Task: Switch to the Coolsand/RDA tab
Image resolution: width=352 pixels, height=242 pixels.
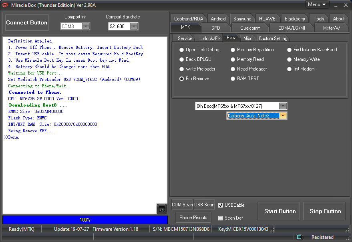Action: [x=189, y=19]
